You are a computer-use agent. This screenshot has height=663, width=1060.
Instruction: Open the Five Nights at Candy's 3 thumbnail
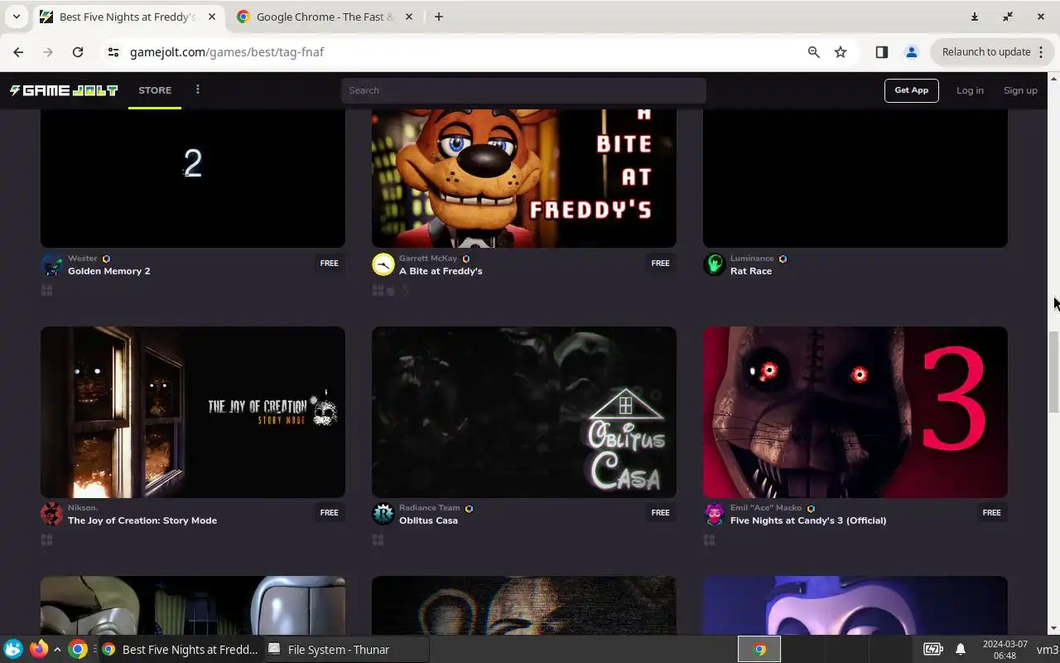[x=855, y=412]
